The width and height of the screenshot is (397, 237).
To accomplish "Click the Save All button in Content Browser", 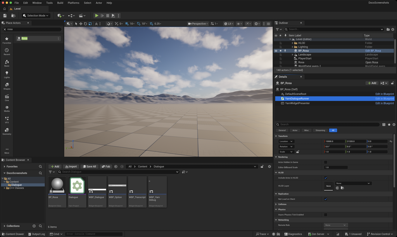I will [x=90, y=167].
